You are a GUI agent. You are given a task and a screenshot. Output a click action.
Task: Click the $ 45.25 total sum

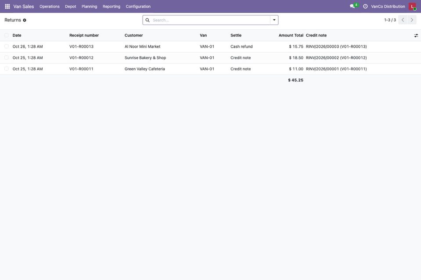[295, 80]
